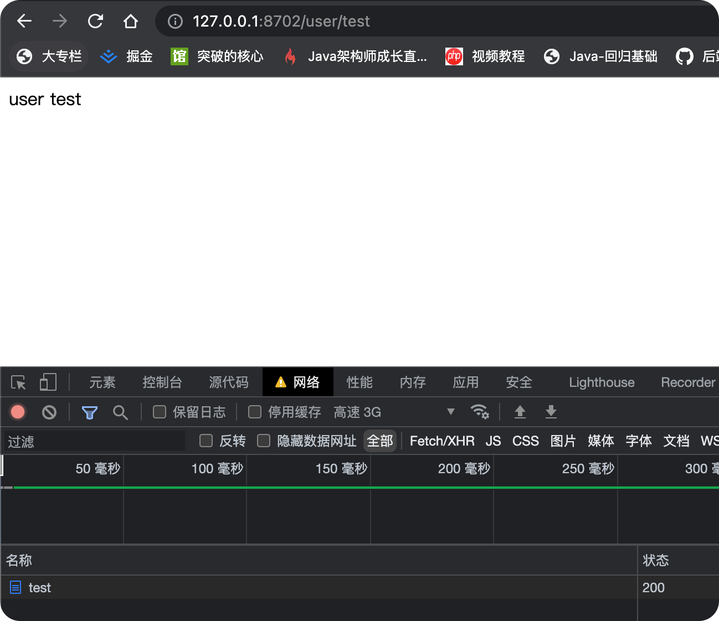Click the 200 毫秒 timeline marker

coord(464,469)
